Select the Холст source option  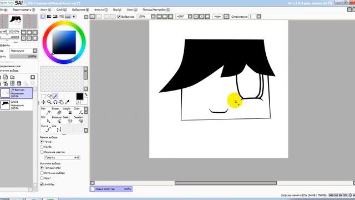(42, 178)
